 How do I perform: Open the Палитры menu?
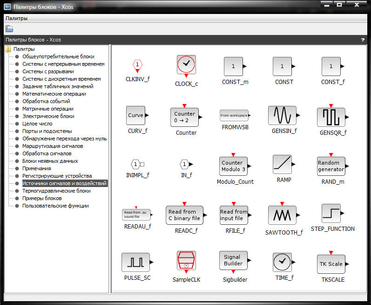(x=16, y=18)
